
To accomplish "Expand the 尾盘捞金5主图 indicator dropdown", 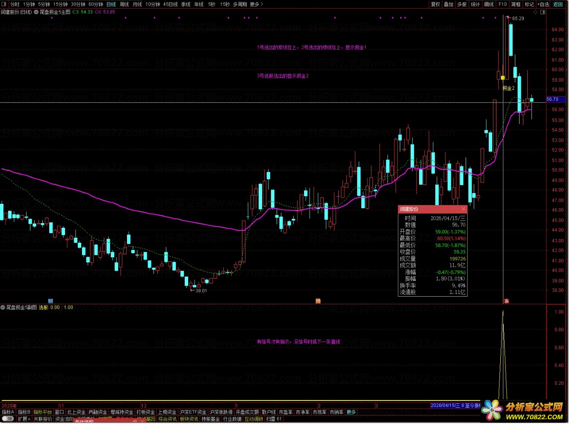I will [x=36, y=12].
